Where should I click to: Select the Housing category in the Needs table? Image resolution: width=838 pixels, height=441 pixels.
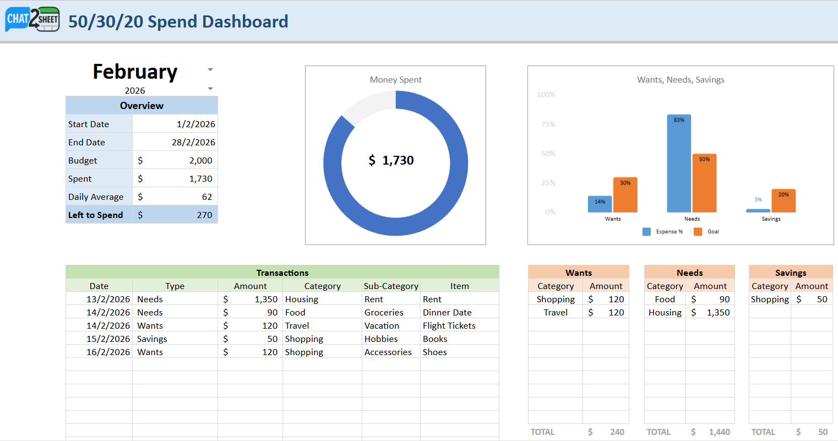click(x=665, y=312)
